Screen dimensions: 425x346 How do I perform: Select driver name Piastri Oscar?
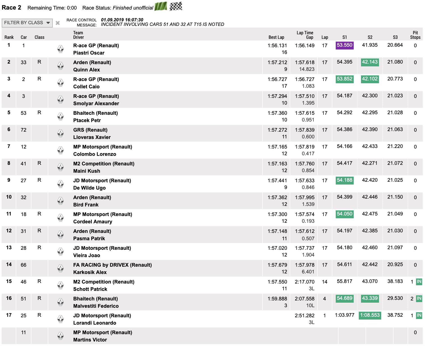click(89, 53)
